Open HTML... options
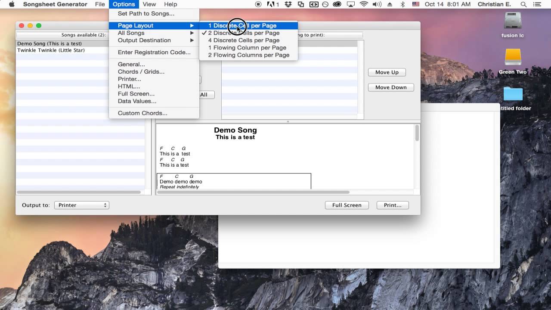This screenshot has height=310, width=551. pyautogui.click(x=154, y=87)
